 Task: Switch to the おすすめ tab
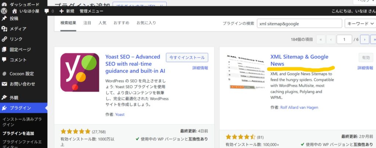coord(121,23)
